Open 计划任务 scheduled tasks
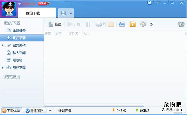This screenshot has width=187, height=115. pos(65,111)
